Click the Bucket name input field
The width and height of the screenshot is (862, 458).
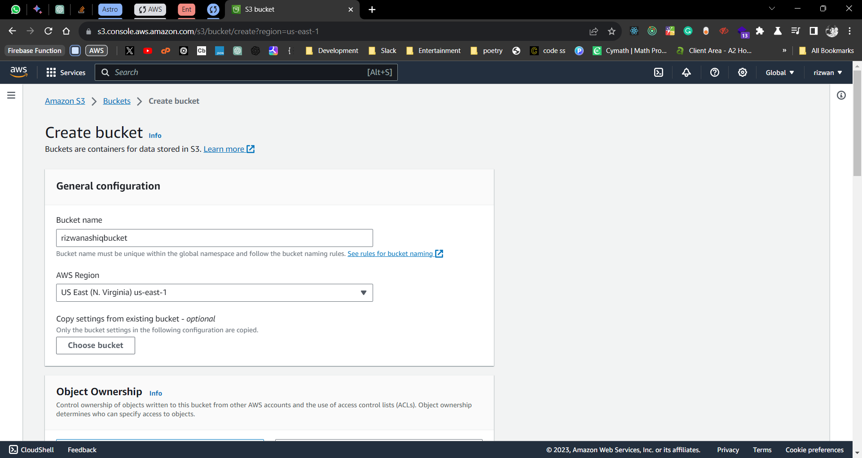click(215, 238)
